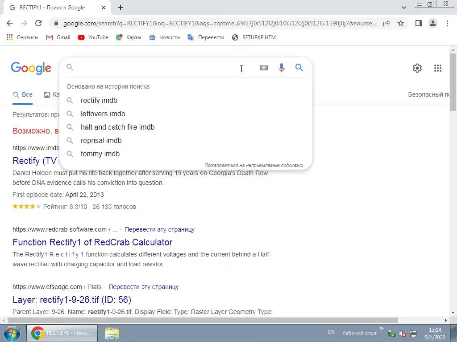Choose suggestion tommy imdb

click(186, 154)
